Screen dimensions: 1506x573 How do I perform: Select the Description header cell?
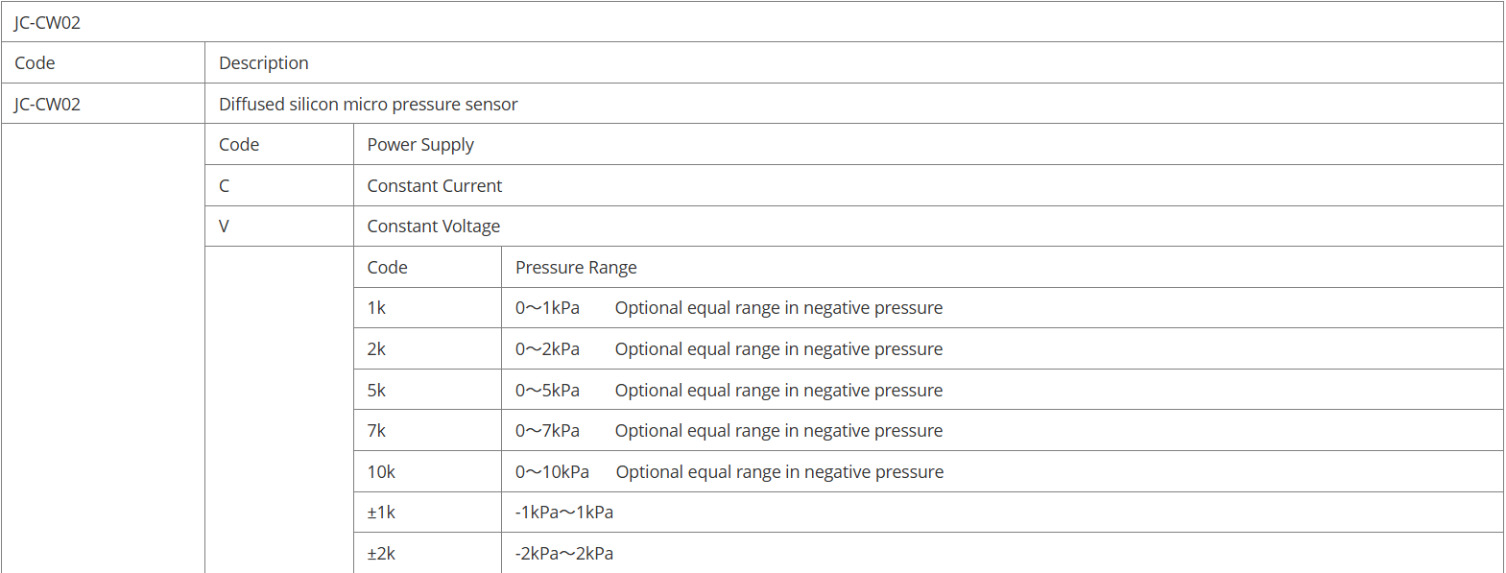pos(854,62)
